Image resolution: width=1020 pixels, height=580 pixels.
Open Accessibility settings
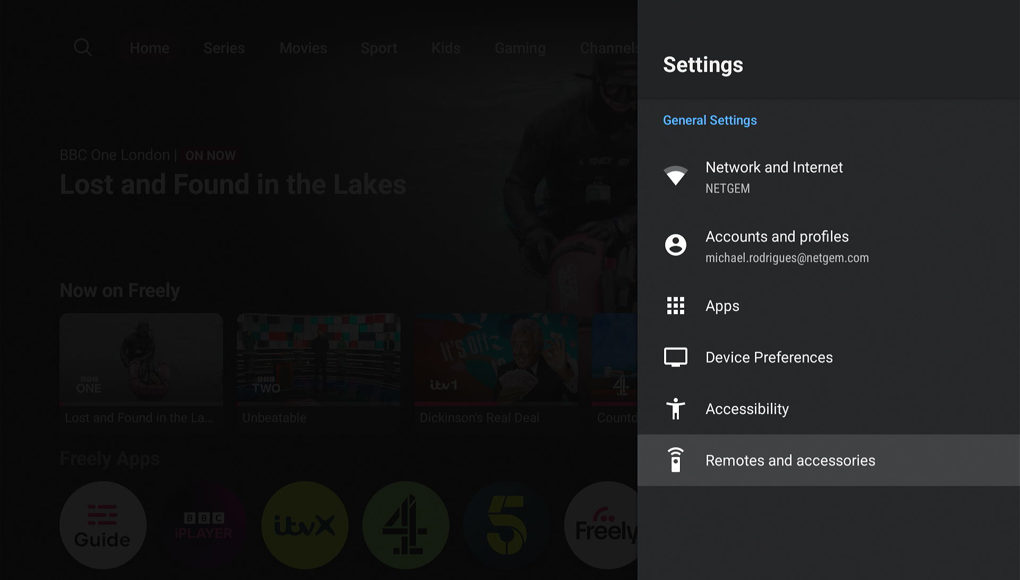point(829,409)
